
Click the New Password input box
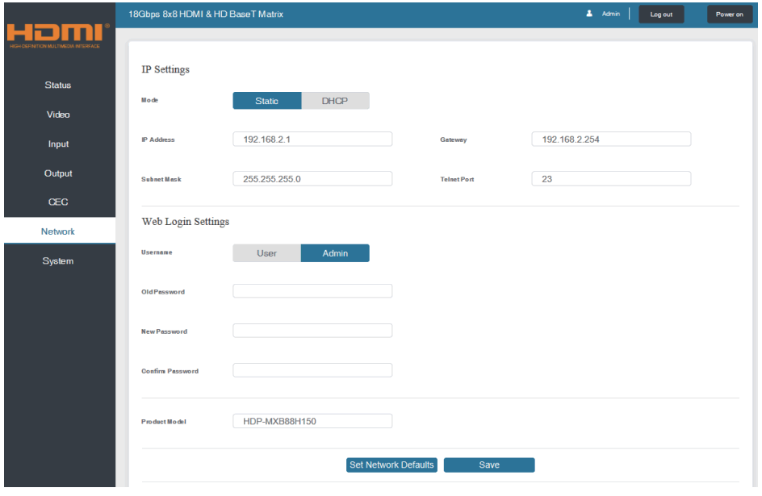(x=312, y=330)
